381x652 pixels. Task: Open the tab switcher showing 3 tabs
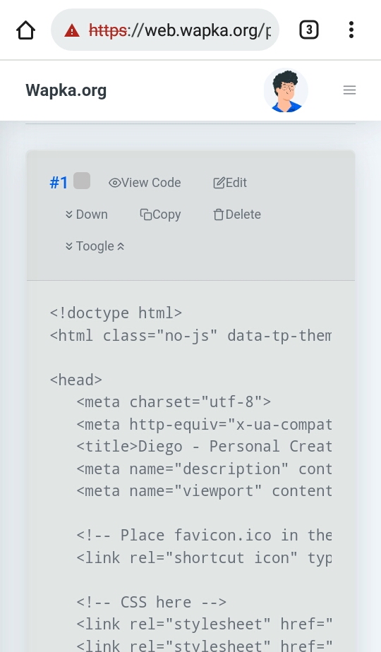(309, 30)
